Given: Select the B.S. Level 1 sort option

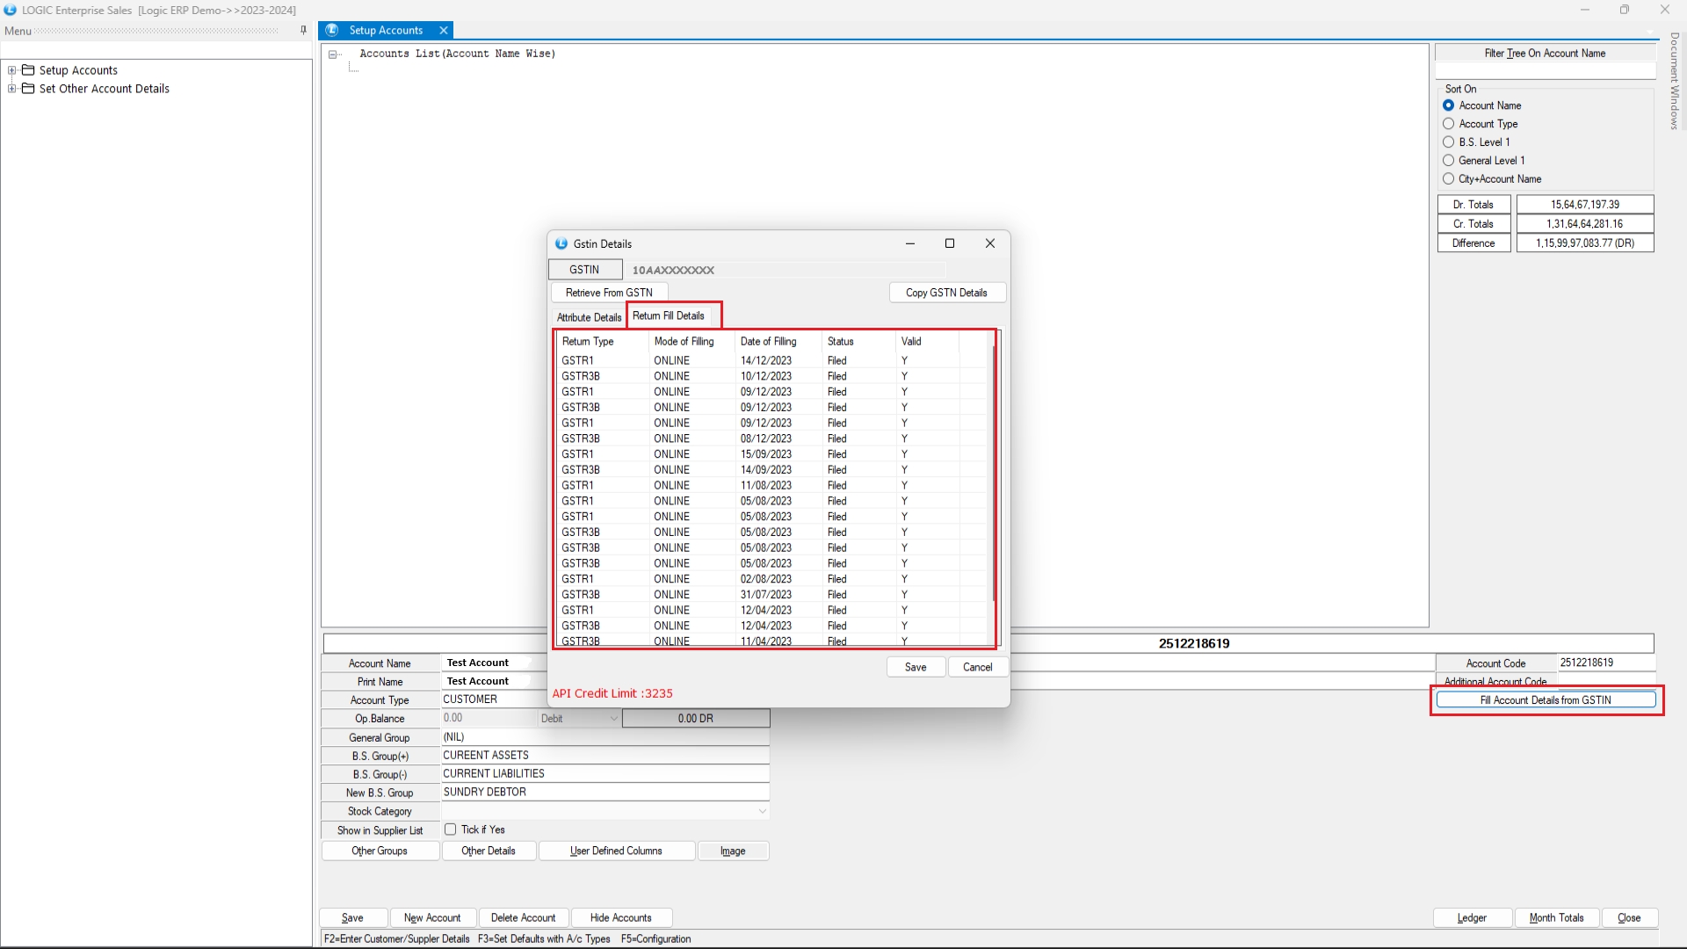Looking at the screenshot, I should coord(1448,142).
